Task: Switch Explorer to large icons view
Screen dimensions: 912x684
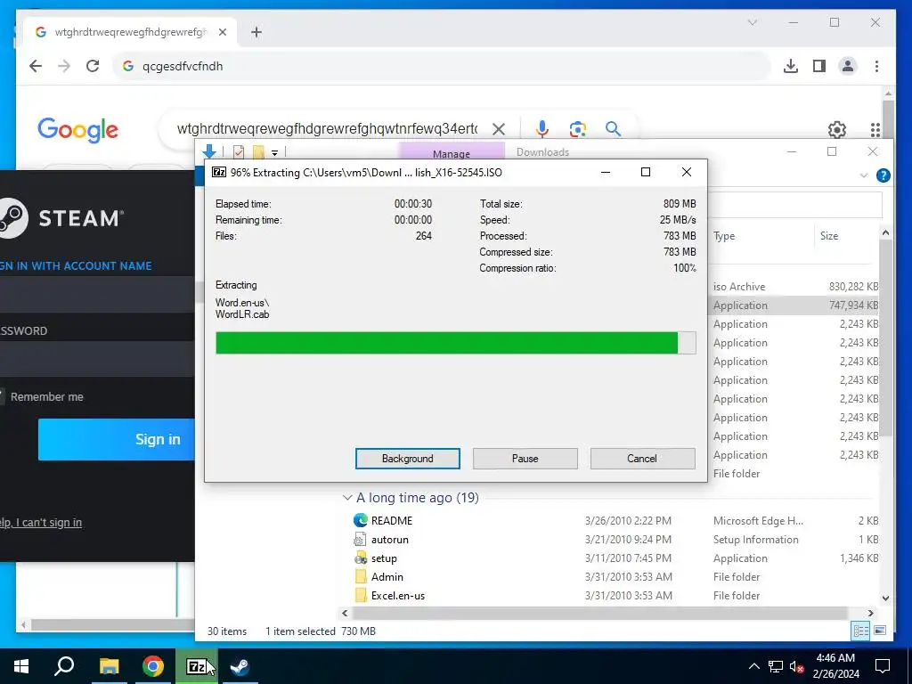Action: pyautogui.click(x=880, y=631)
